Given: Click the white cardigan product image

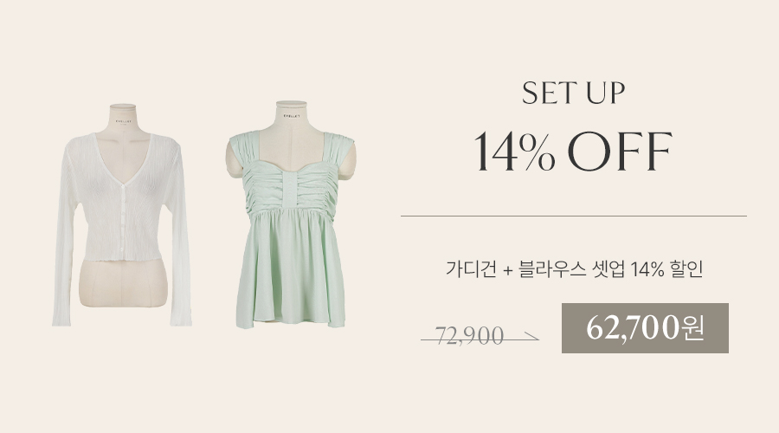Looking at the screenshot, I should [x=122, y=215].
